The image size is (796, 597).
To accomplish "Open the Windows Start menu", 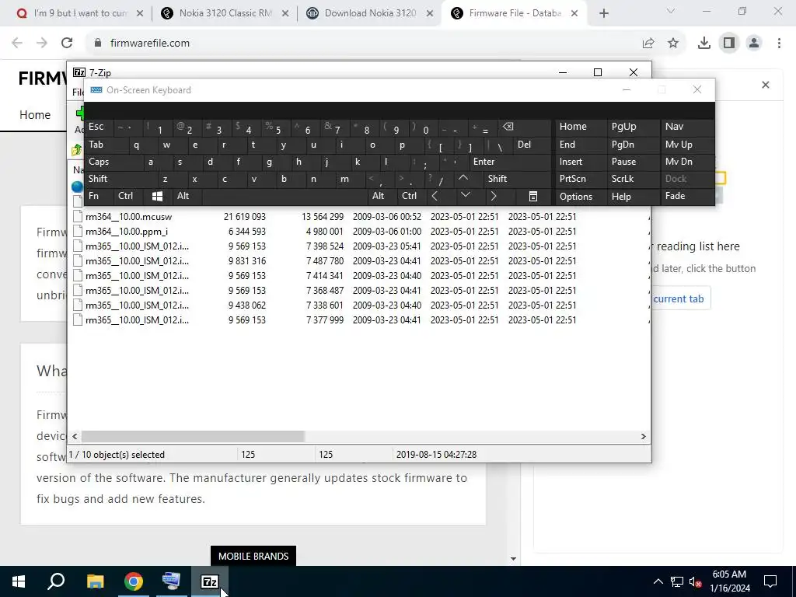I will point(19,581).
